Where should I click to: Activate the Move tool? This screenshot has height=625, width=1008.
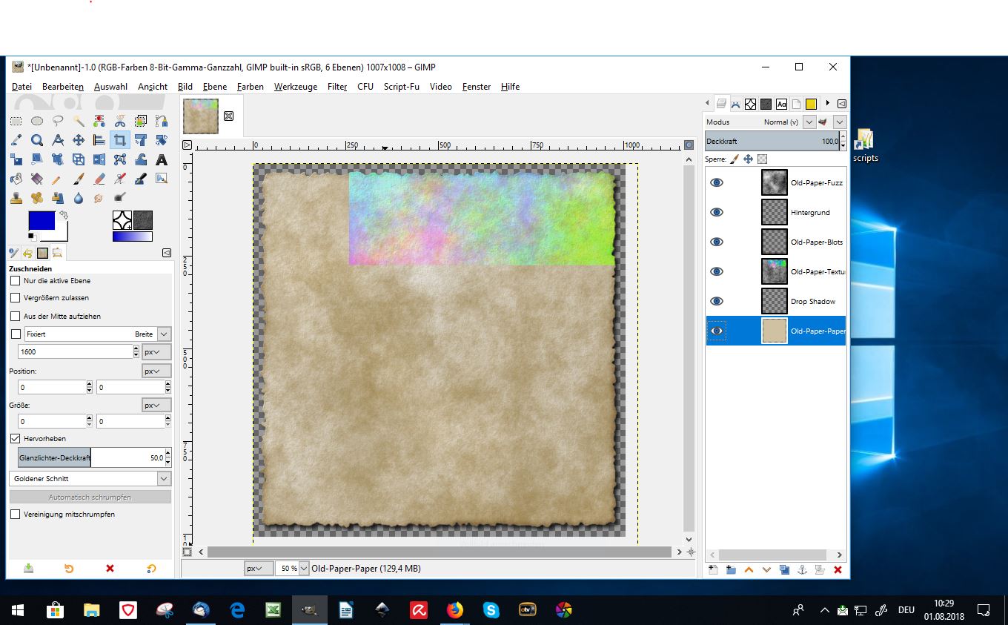[78, 140]
